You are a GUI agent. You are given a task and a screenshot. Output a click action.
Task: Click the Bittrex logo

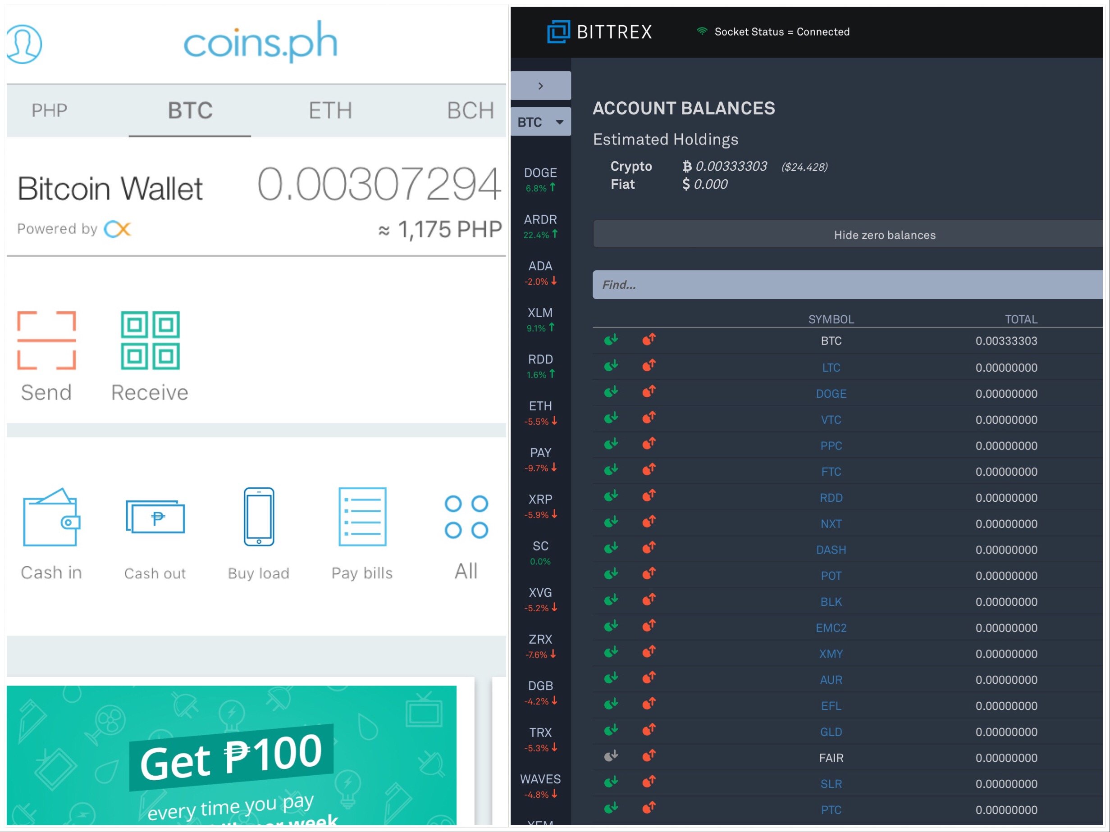coord(599,32)
